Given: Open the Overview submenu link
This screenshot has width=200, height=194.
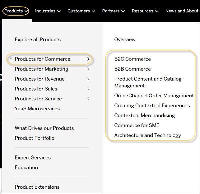Looking at the screenshot, I should coord(125,40).
